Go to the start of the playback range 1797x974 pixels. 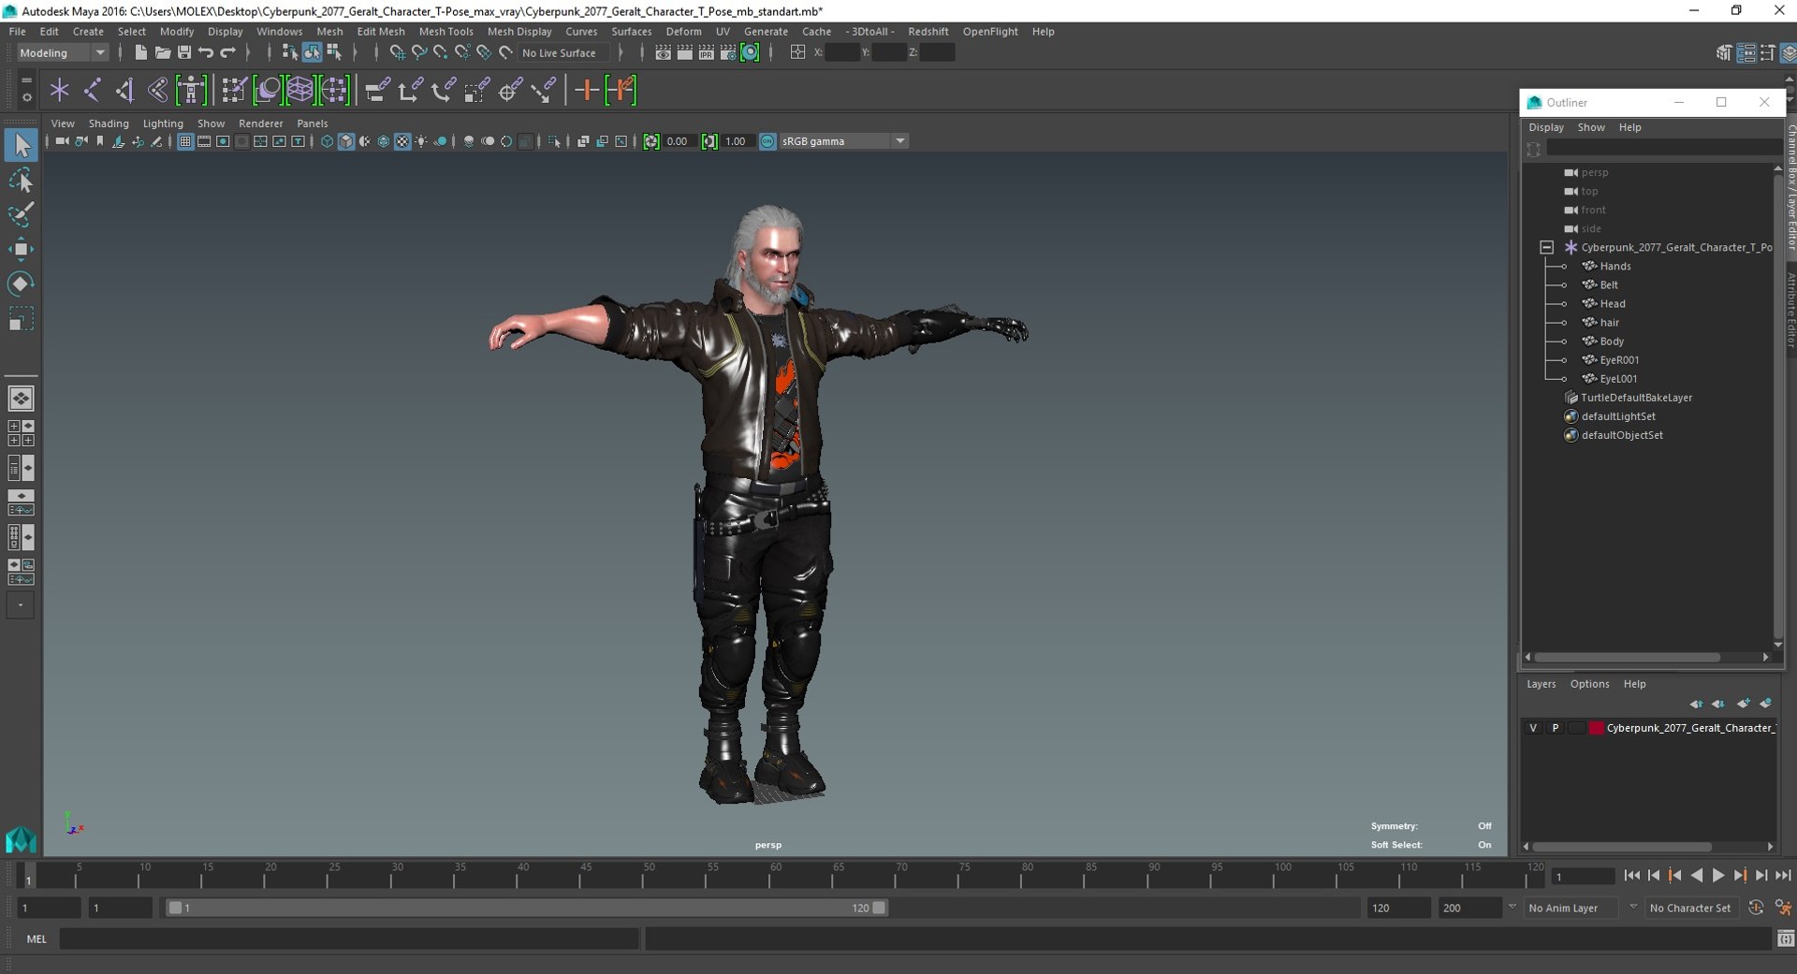(1631, 876)
